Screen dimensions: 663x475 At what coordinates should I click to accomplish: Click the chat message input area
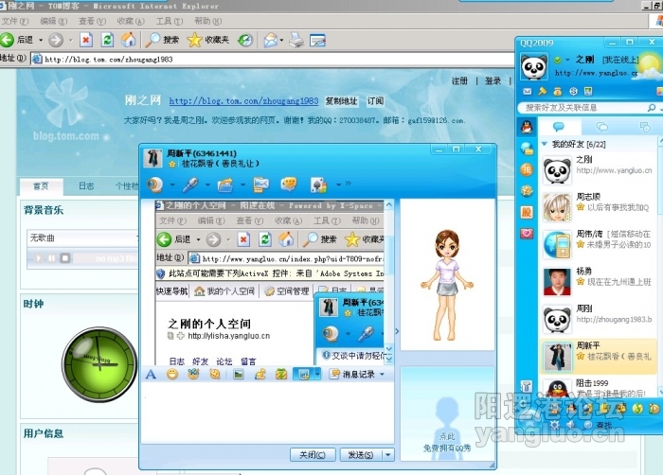(x=267, y=412)
